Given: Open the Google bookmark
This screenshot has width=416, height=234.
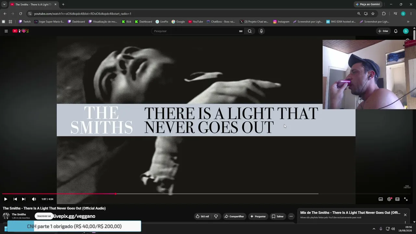Looking at the screenshot, I should tap(178, 22).
